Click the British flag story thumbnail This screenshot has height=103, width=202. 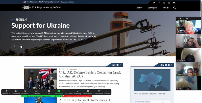(40, 79)
